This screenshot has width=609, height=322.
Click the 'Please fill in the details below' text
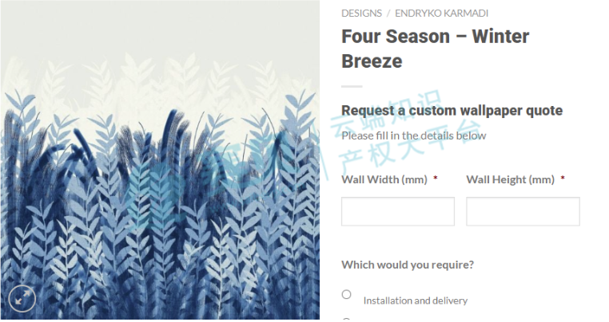coord(413,135)
